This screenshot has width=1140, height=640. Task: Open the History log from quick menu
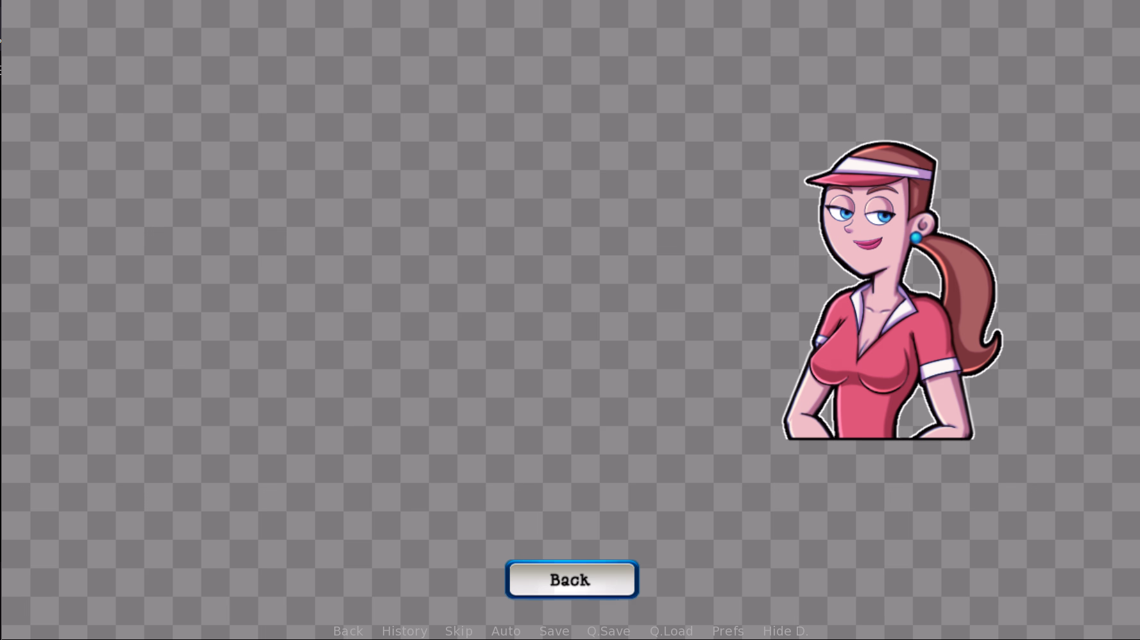(404, 631)
